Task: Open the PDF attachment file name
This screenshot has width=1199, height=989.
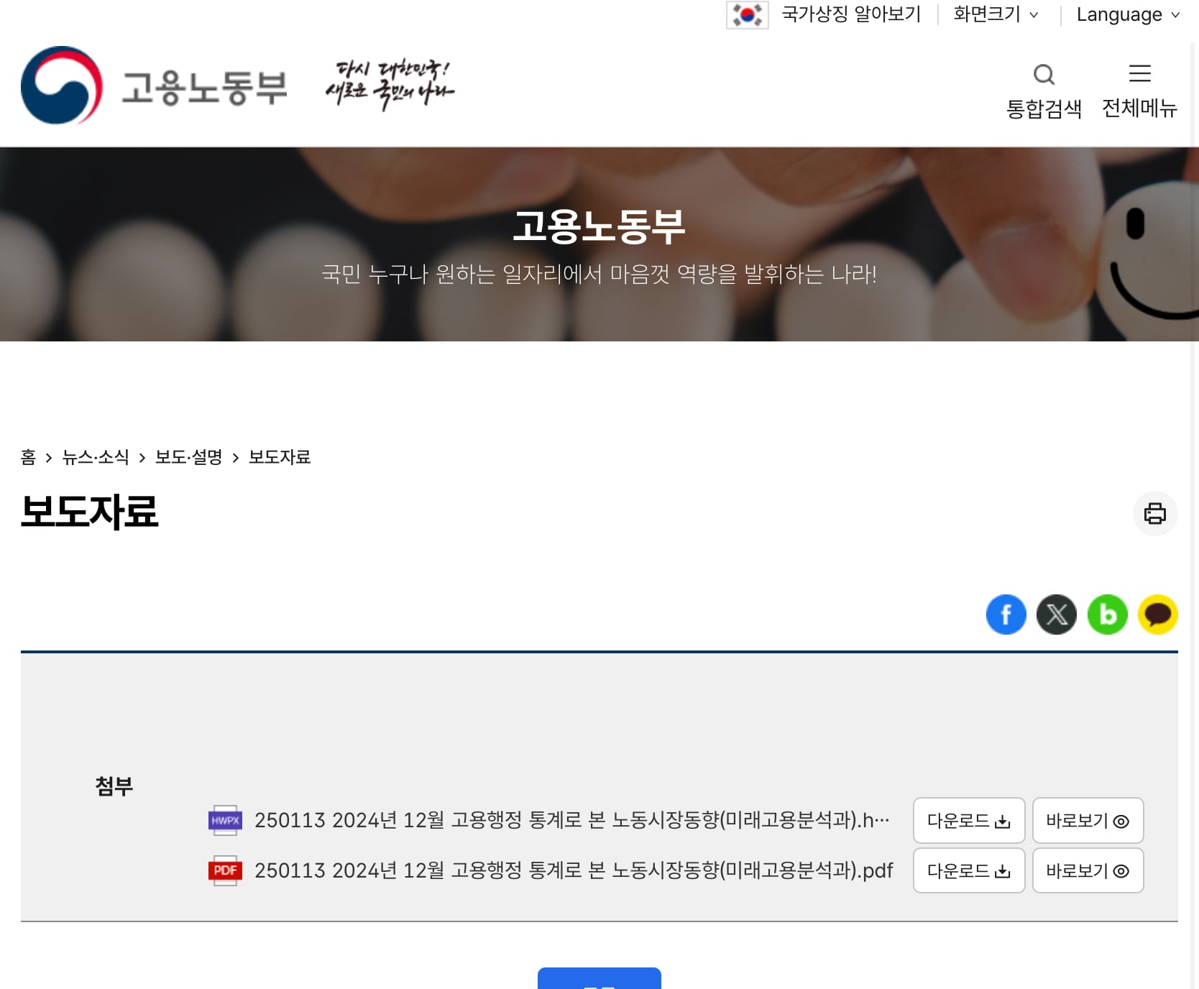Action: click(x=574, y=870)
